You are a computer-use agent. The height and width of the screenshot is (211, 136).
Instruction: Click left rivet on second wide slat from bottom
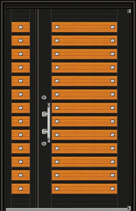pos(57,175)
